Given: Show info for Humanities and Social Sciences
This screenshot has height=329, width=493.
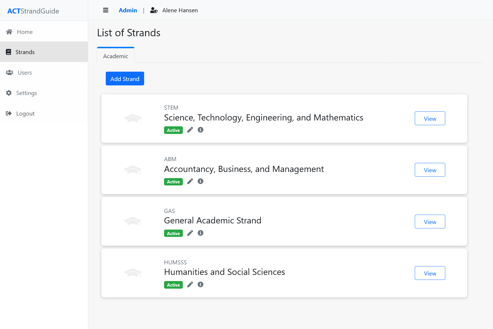Looking at the screenshot, I should (x=200, y=285).
